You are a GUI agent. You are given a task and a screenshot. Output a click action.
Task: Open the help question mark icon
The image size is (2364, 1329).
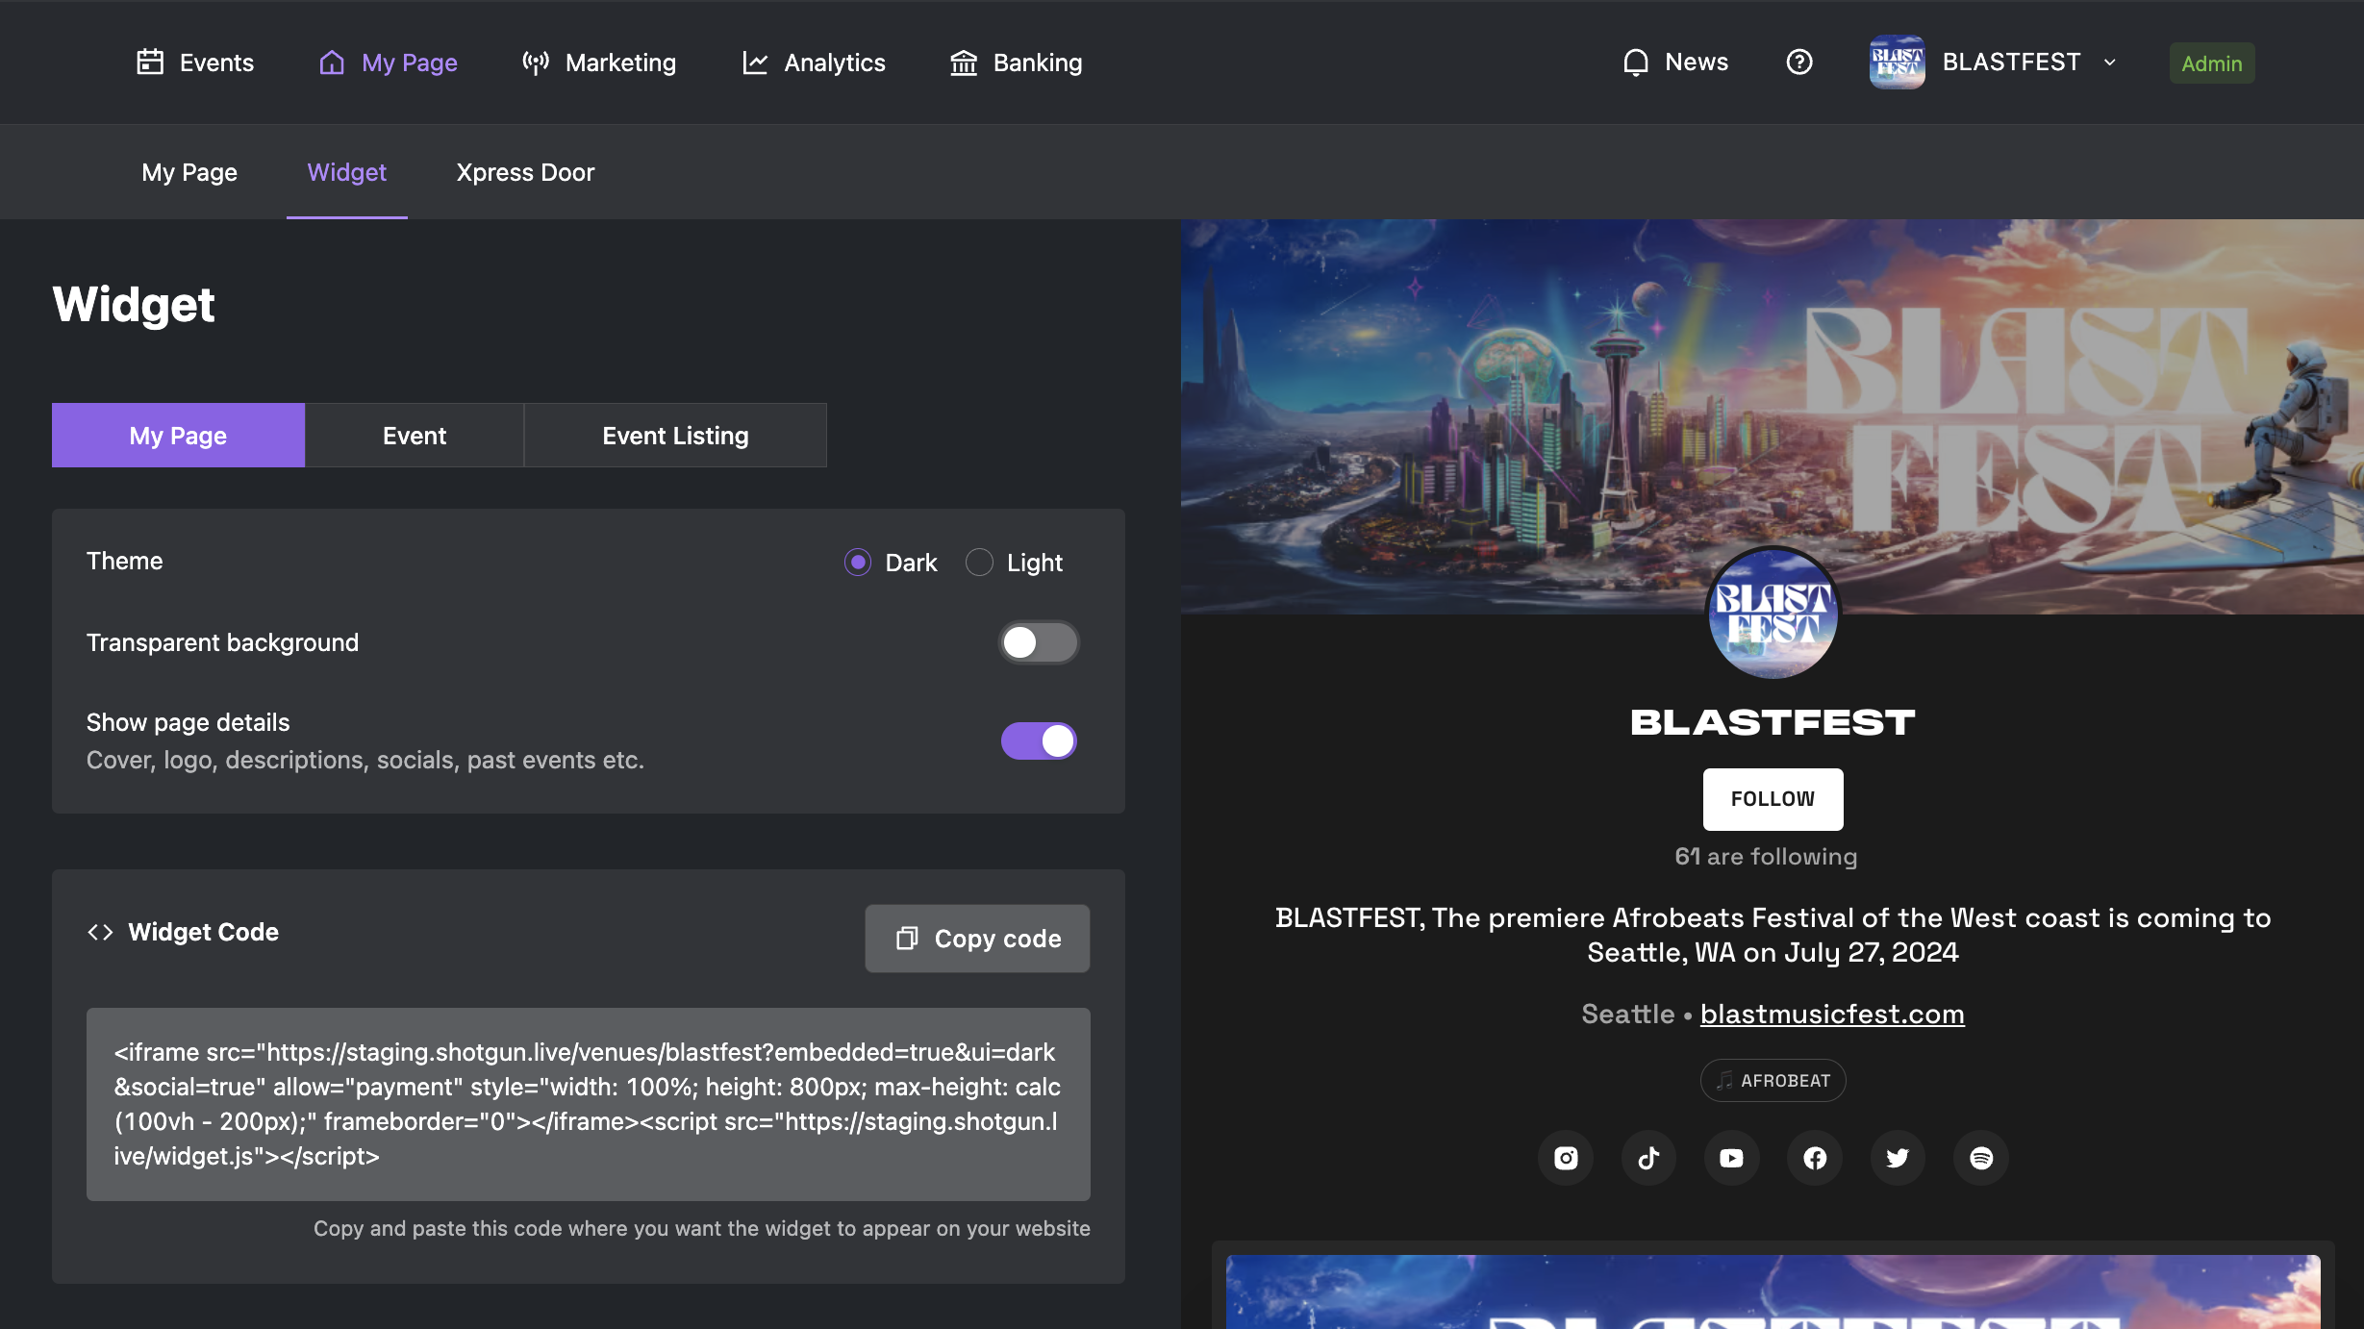click(1799, 63)
